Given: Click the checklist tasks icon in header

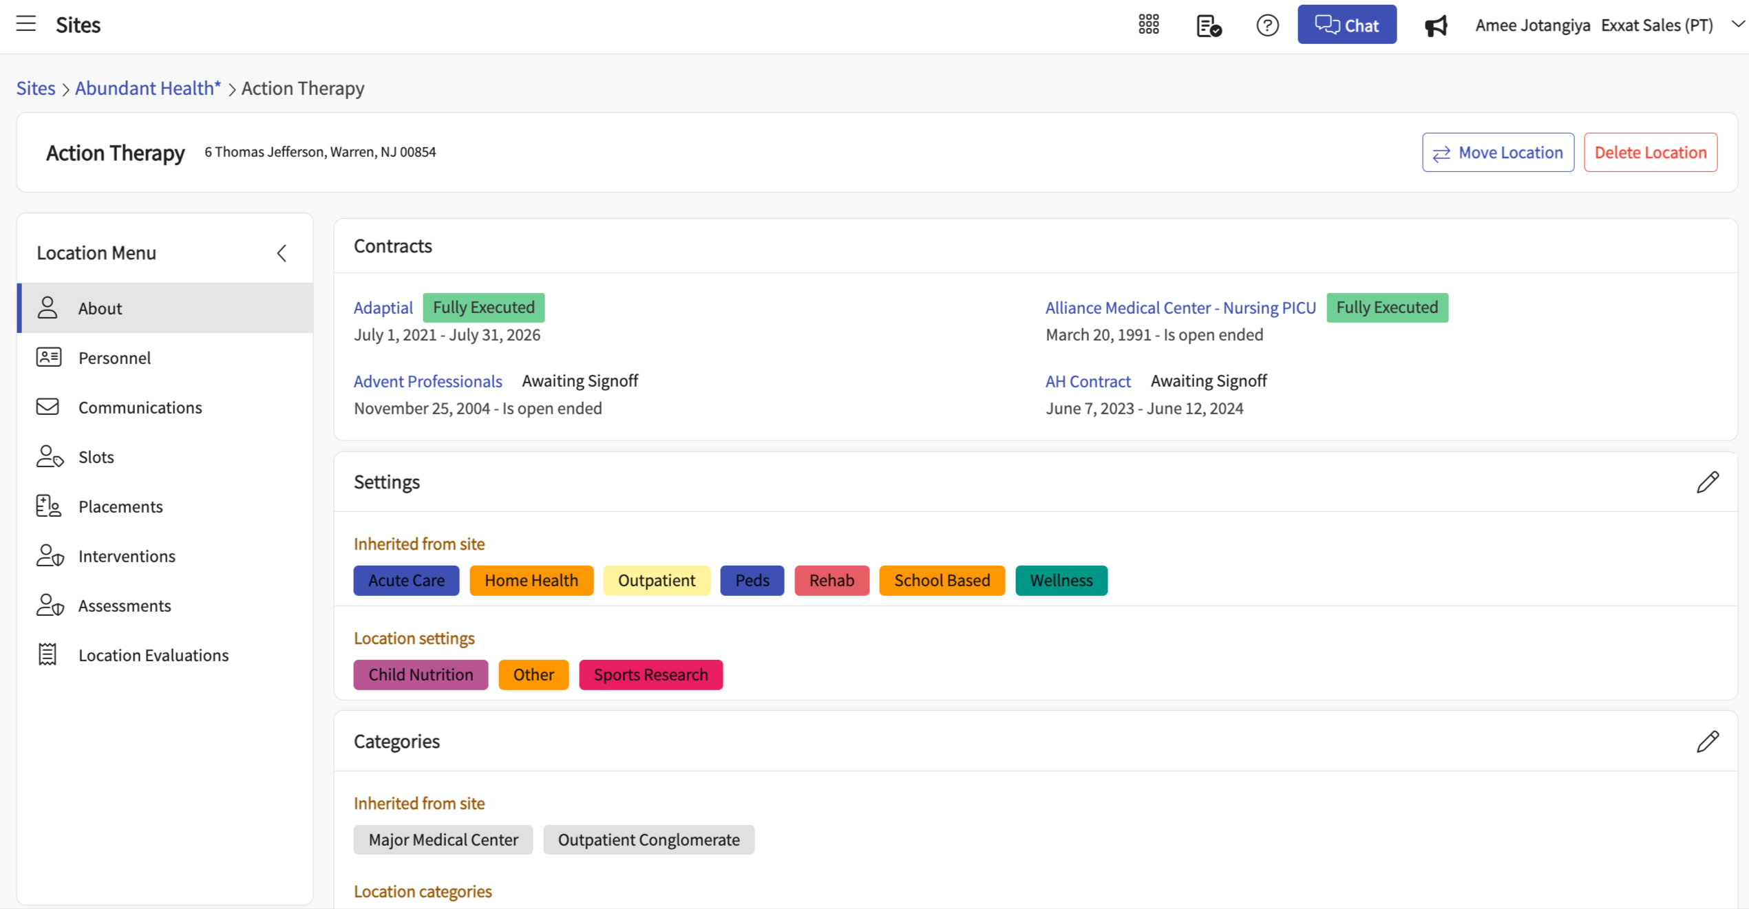Looking at the screenshot, I should [x=1208, y=25].
